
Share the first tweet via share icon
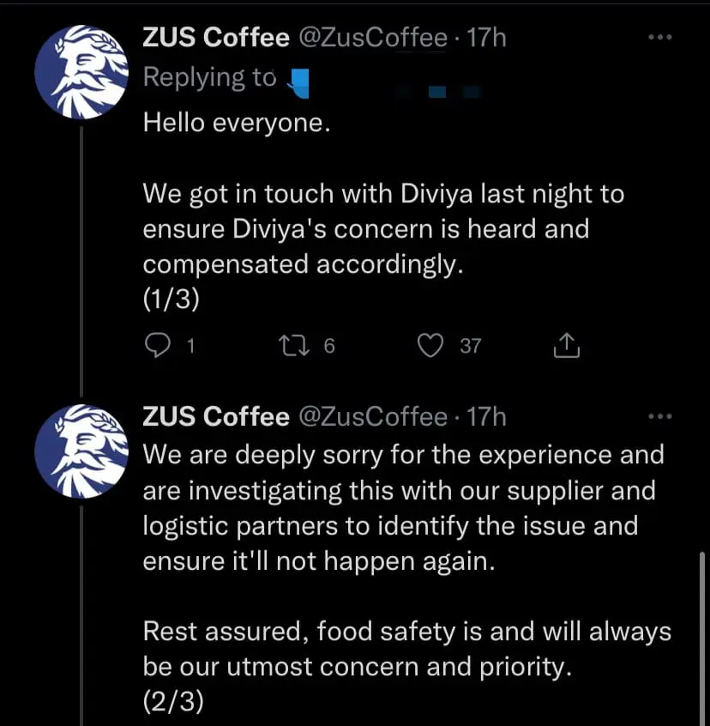566,345
